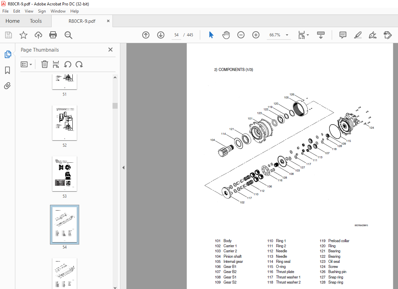The width and height of the screenshot is (398, 289).
Task: Open the Stamp tool icon
Action: pos(387,35)
